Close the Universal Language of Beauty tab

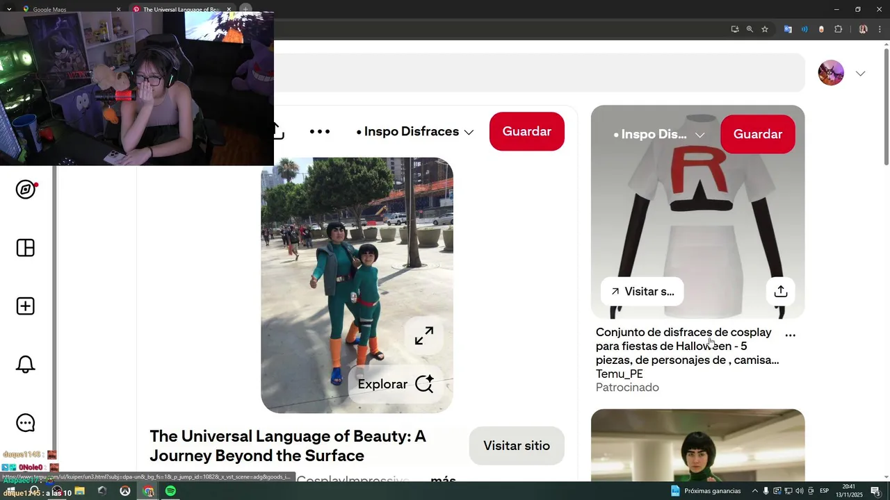point(229,10)
